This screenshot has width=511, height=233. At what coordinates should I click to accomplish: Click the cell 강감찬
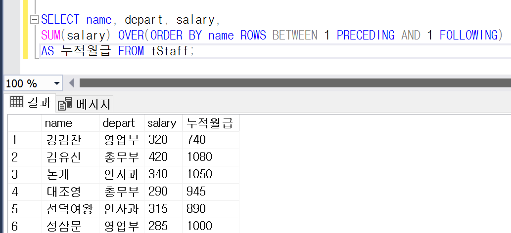70,140
